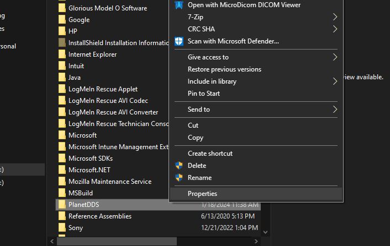Click the Microsoft folder icon
Viewport: 390px width, 246px height.
pyautogui.click(x=62, y=135)
